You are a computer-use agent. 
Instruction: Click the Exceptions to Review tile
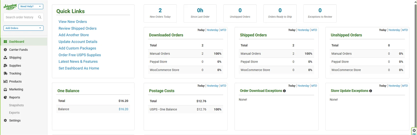click(320, 14)
